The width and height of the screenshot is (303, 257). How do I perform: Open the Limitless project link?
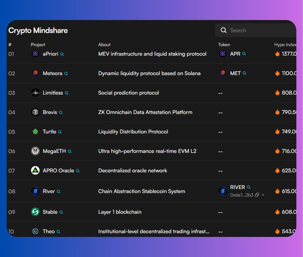point(53,93)
